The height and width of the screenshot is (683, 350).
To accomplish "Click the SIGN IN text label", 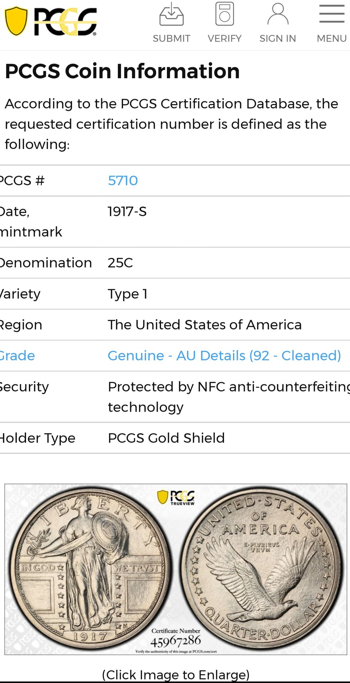I will 278,38.
